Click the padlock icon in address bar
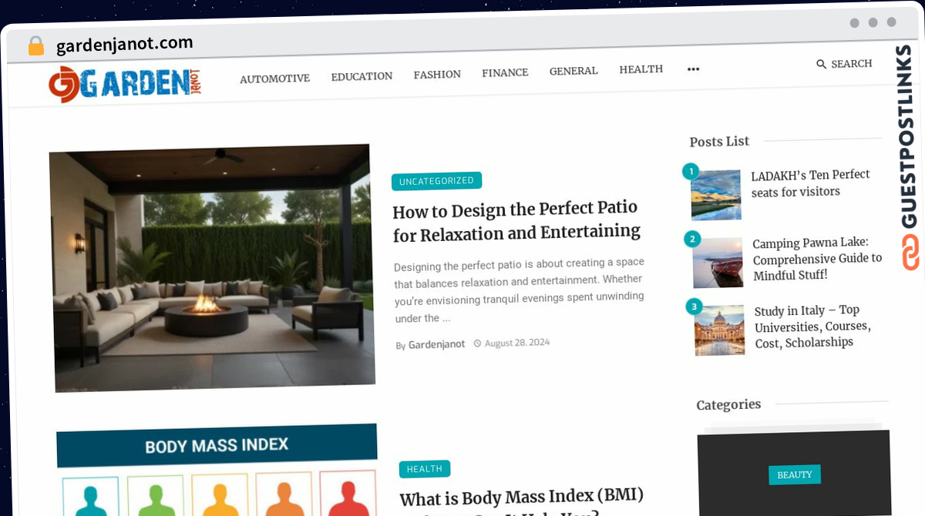The height and width of the screenshot is (516, 925). click(x=35, y=46)
